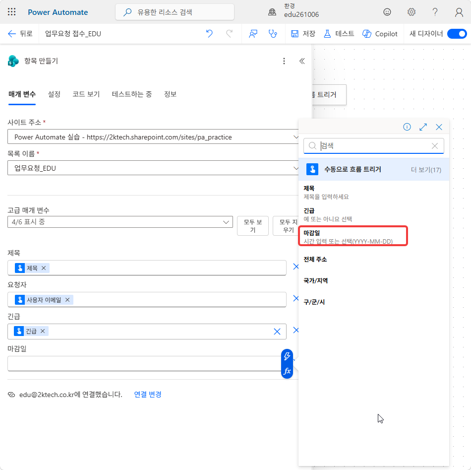Screen dimensions: 471x470
Task: Click the resource search box in header
Action: tap(175, 12)
